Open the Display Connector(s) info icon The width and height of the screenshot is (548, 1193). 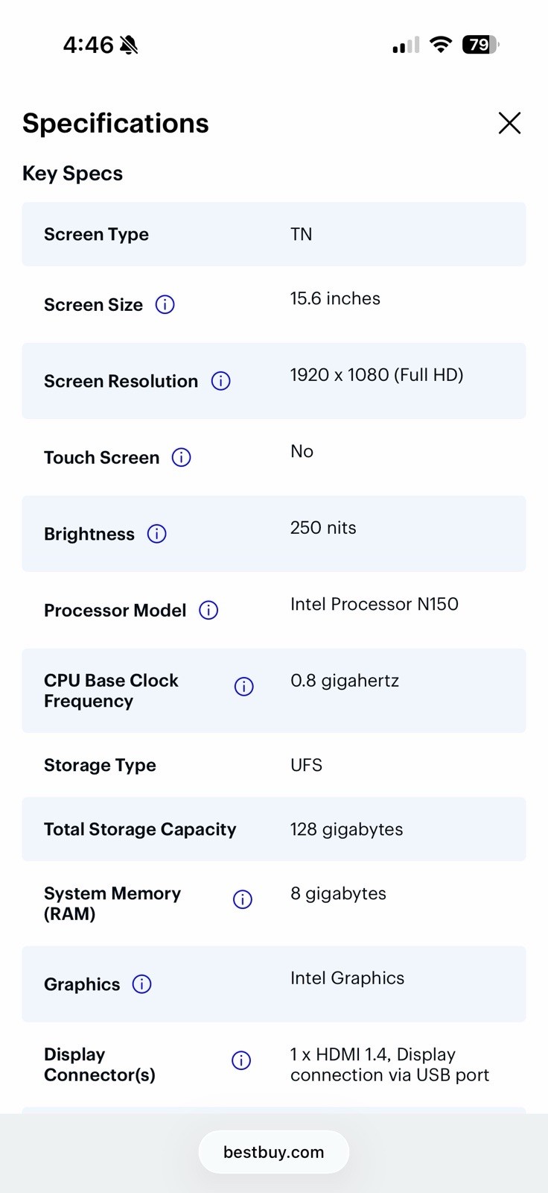pos(241,1060)
